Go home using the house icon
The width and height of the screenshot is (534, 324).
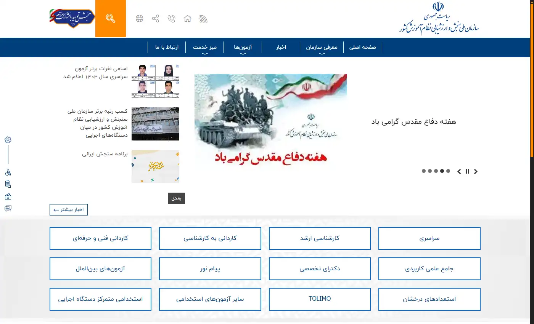click(x=187, y=19)
